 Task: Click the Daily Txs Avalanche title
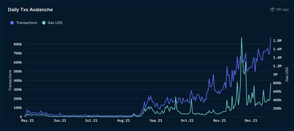30,10
